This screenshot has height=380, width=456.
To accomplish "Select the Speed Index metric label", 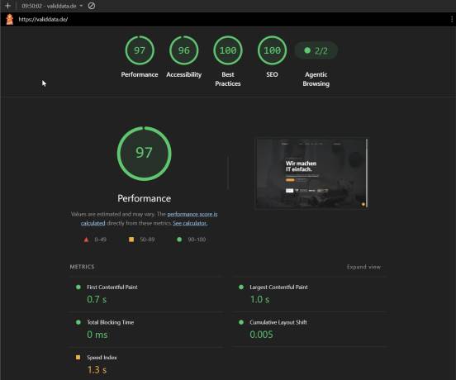I will [x=102, y=358].
